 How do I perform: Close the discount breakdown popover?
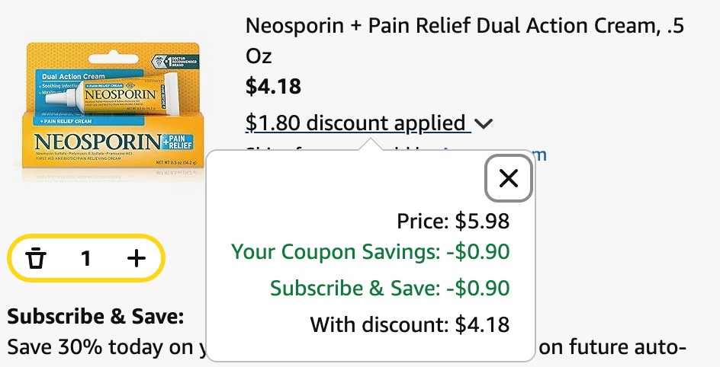point(509,178)
